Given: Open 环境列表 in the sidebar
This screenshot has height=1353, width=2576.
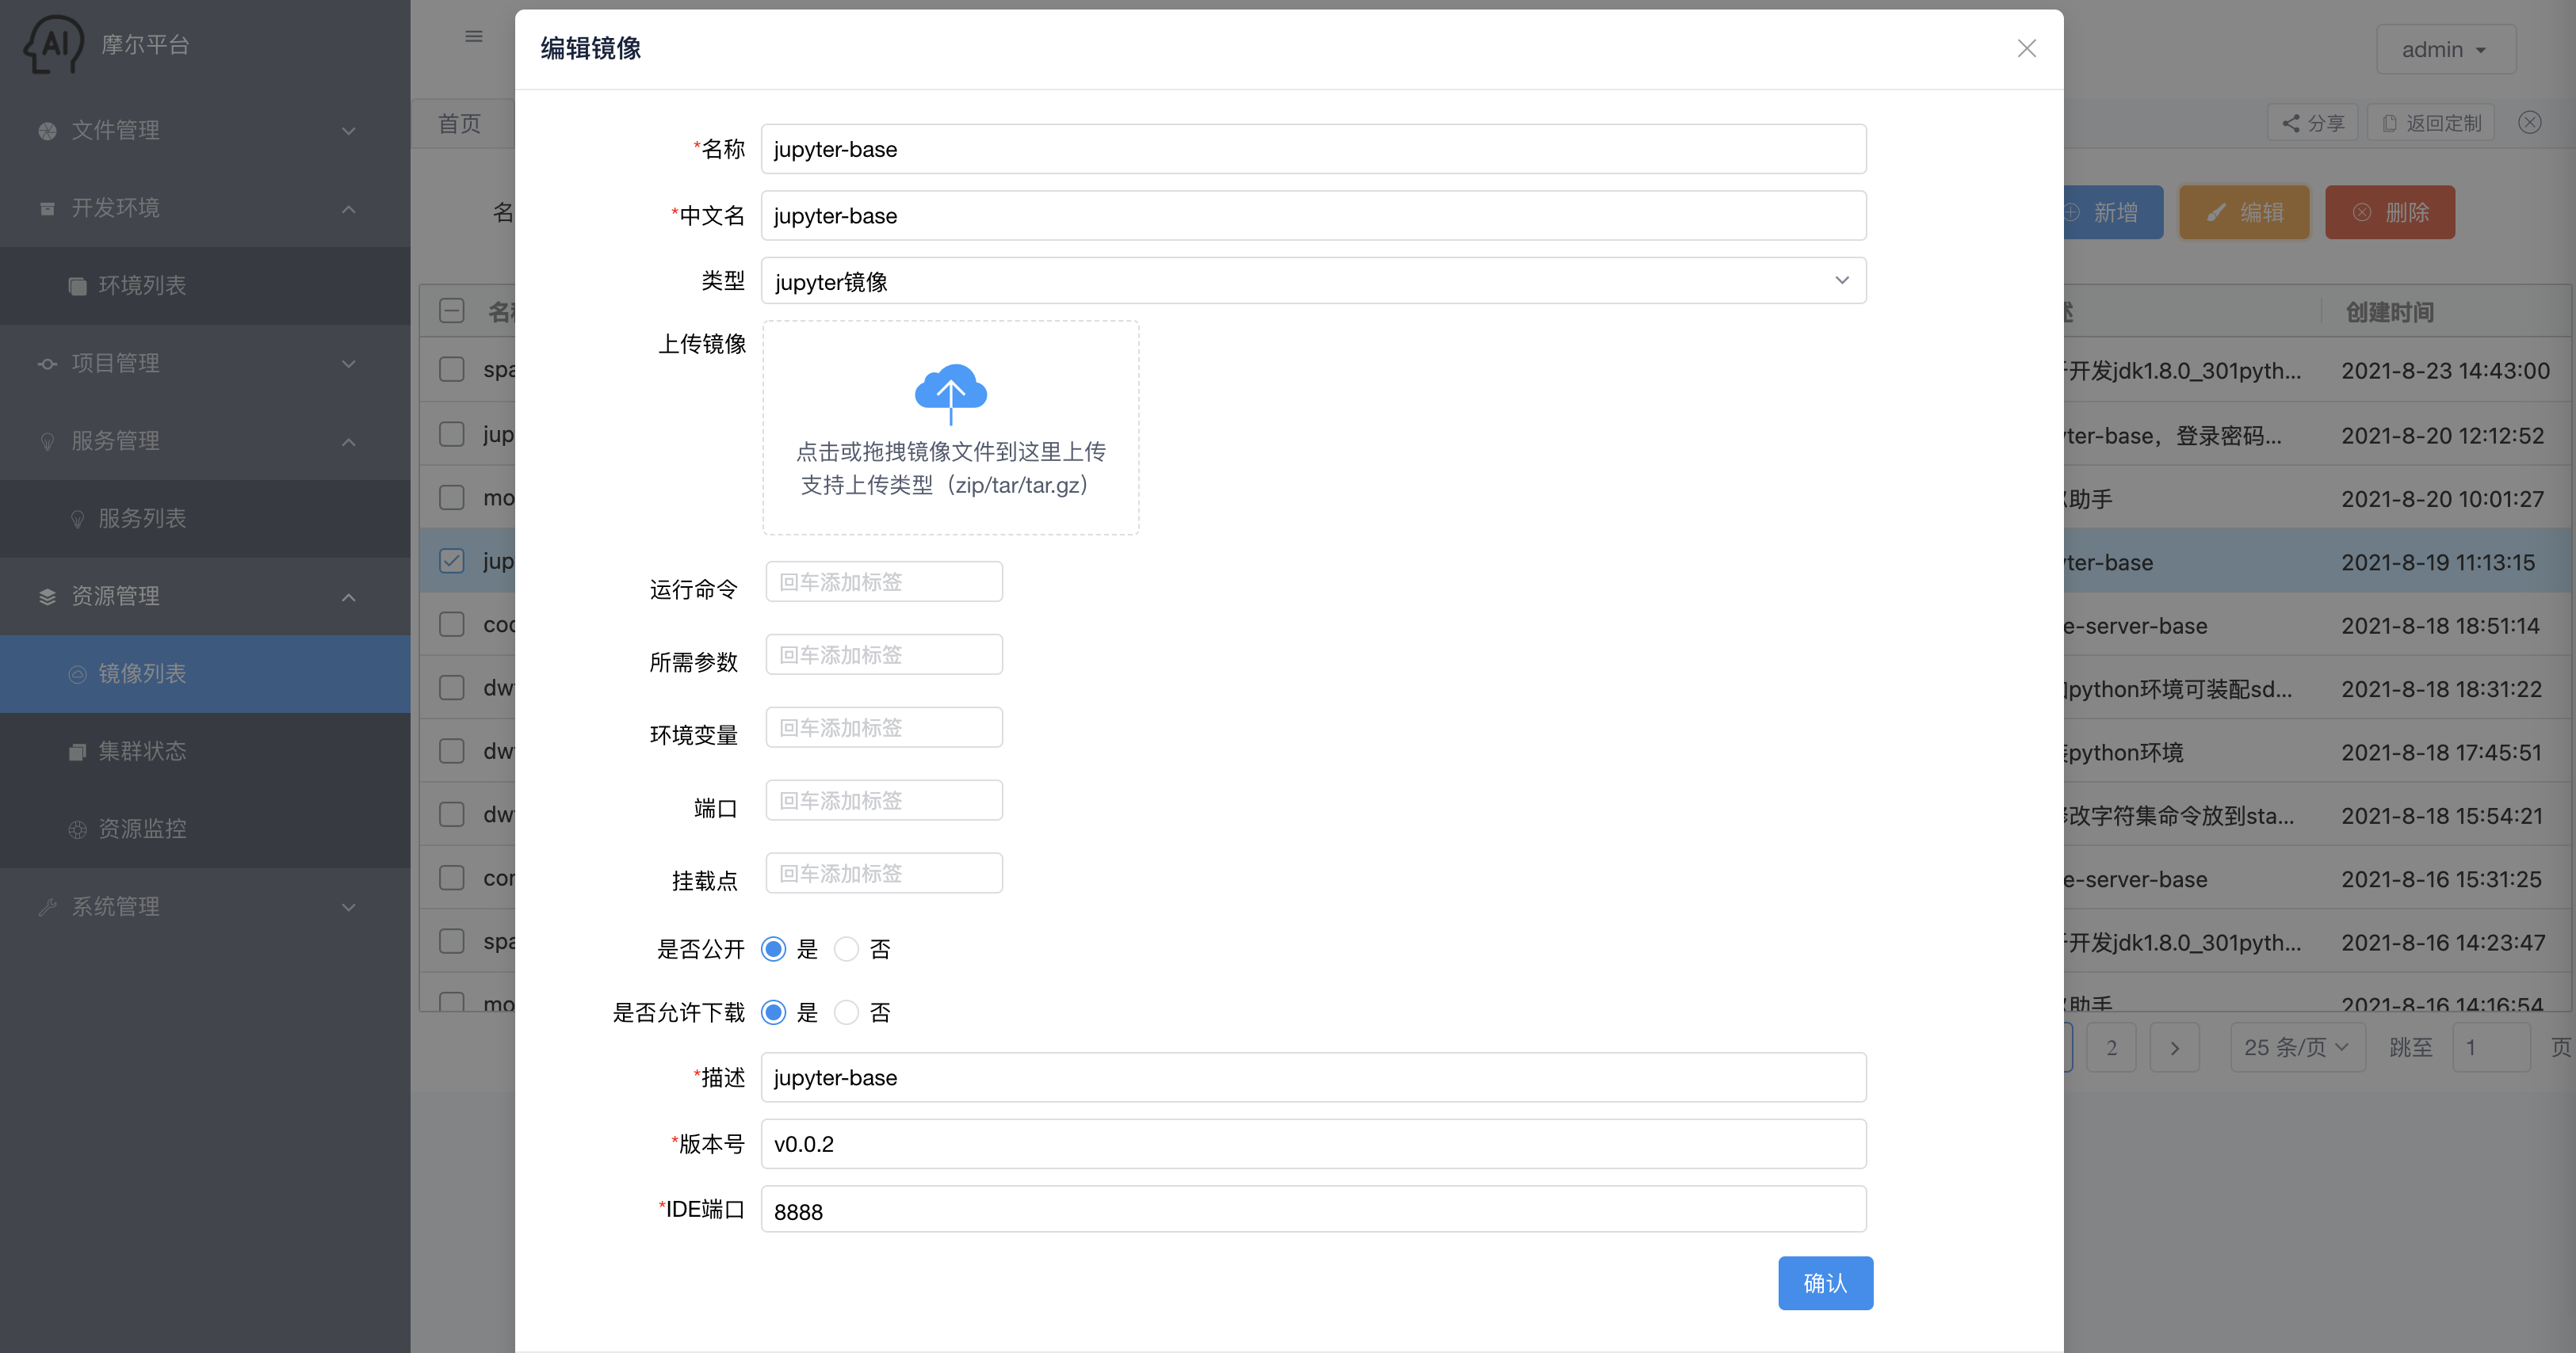Looking at the screenshot, I should pos(205,286).
